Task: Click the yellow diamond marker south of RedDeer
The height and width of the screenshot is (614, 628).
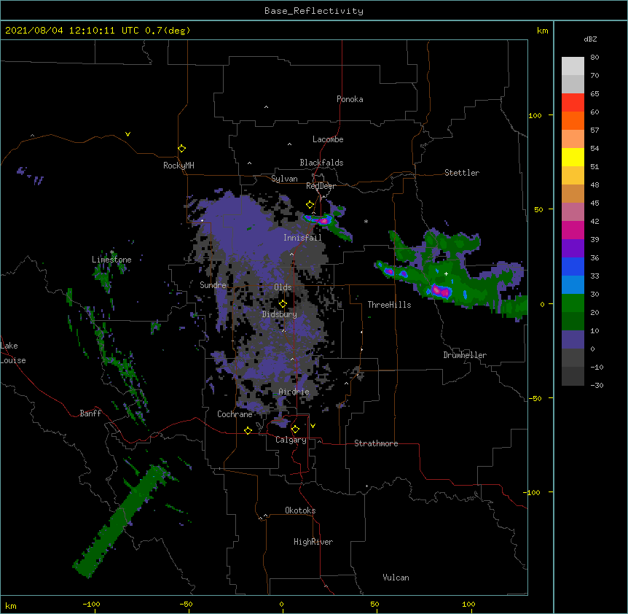Action: click(x=310, y=205)
